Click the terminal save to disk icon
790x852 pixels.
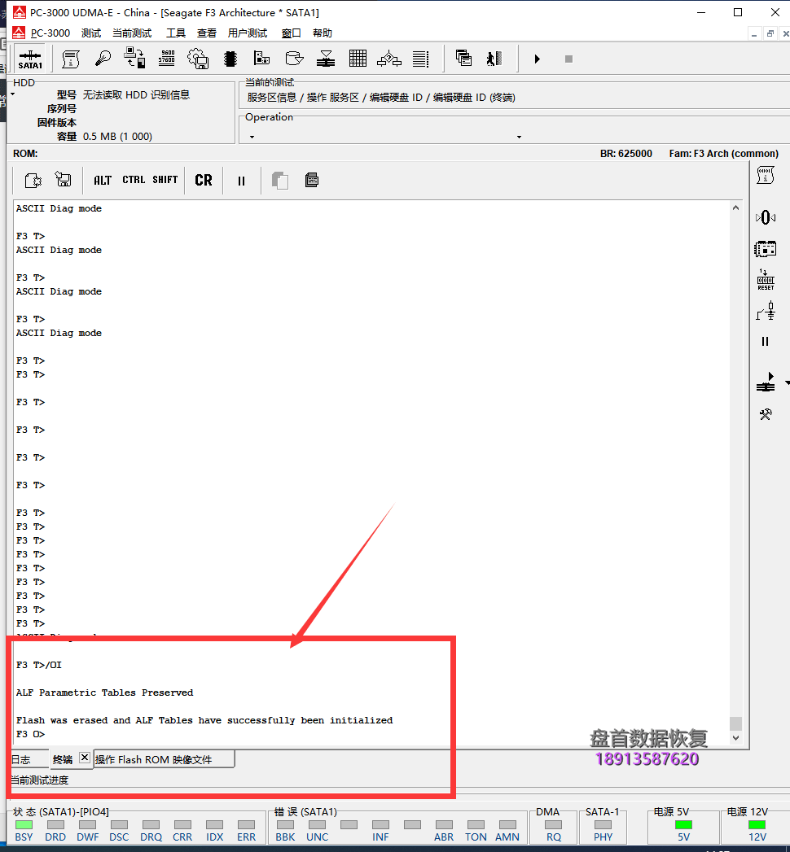point(63,179)
